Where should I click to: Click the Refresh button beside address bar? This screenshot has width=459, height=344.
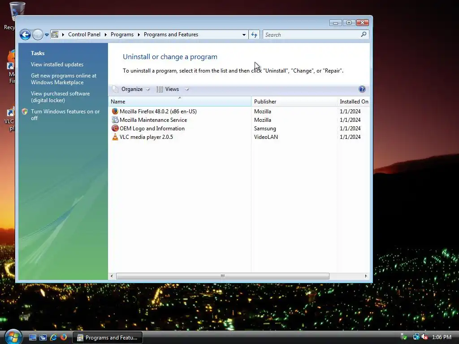(254, 34)
